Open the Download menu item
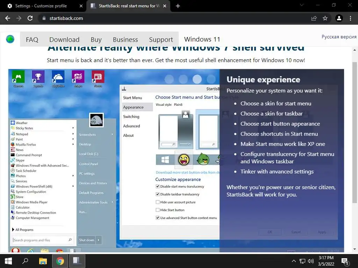Image resolution: width=358 pixels, height=268 pixels. (64, 39)
